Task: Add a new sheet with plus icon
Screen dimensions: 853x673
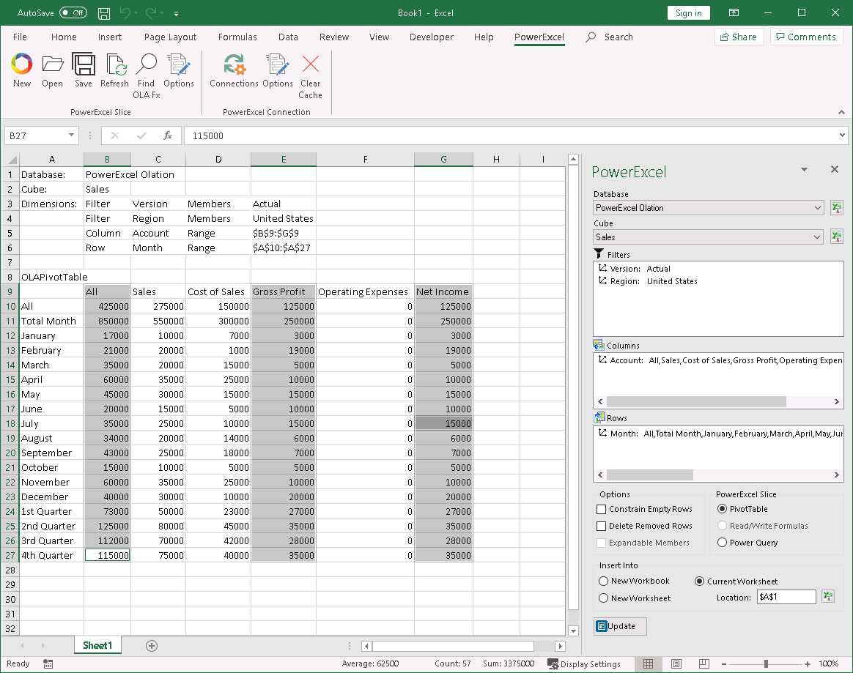Action: [152, 646]
